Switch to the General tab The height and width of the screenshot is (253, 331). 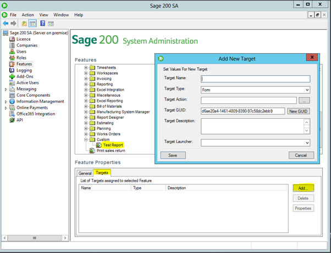(85, 173)
